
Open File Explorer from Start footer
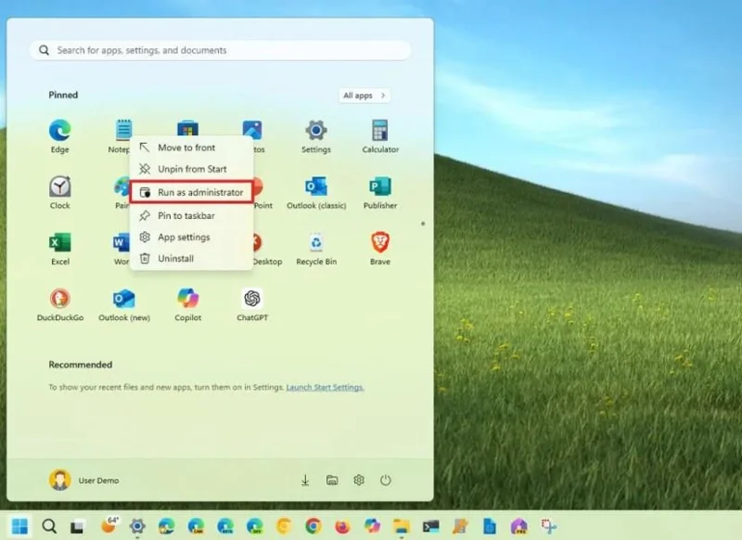(332, 481)
